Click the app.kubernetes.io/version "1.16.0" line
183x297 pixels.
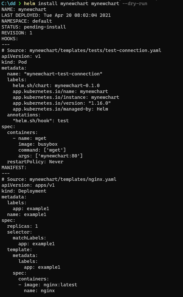(x=62, y=103)
